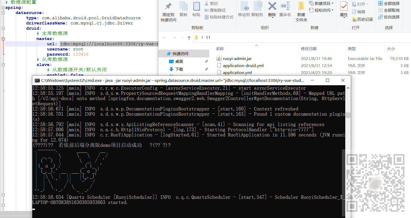Collapse the master block red fold marker
Viewport: 411px width, 218px height.
coord(3,39)
